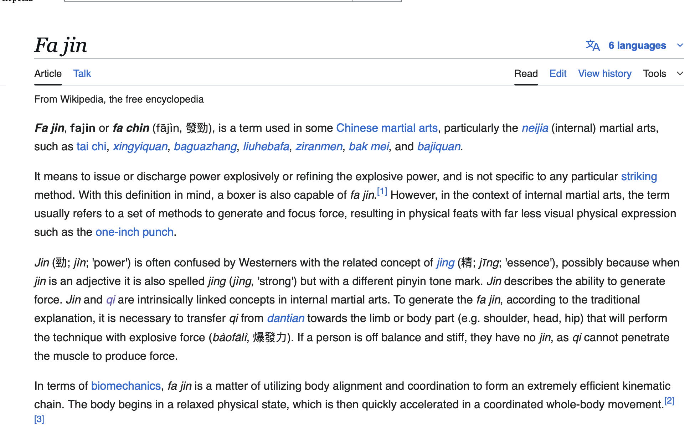695x441 pixels.
Task: Select the Read tab
Action: coord(526,73)
